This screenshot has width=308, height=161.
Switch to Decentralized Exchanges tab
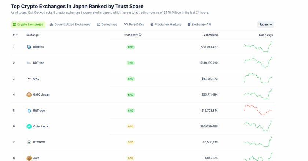coord(70,25)
